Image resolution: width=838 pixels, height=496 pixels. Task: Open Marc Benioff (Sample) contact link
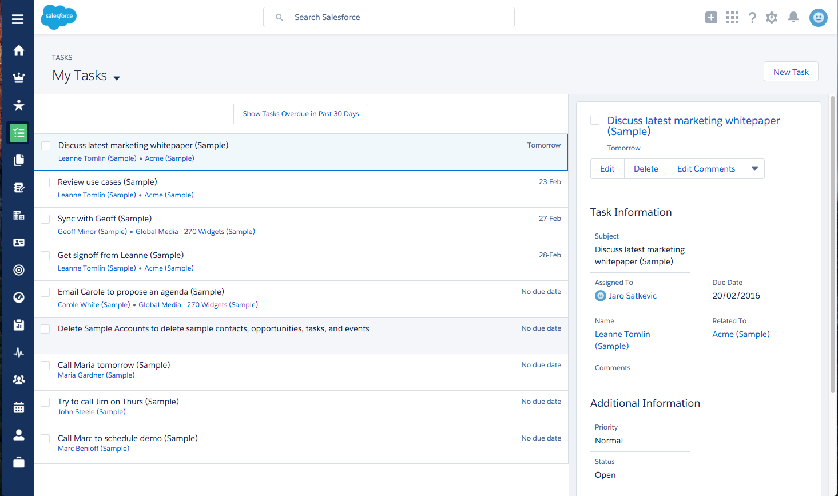tap(93, 449)
